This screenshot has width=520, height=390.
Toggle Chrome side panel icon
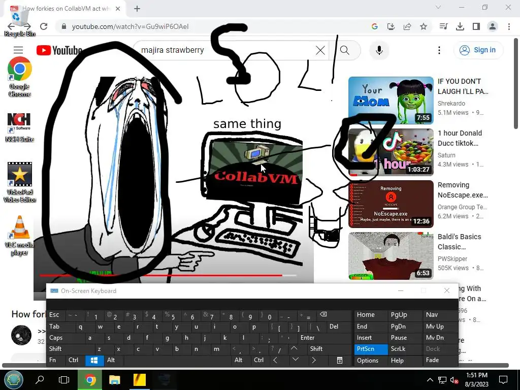476,26
